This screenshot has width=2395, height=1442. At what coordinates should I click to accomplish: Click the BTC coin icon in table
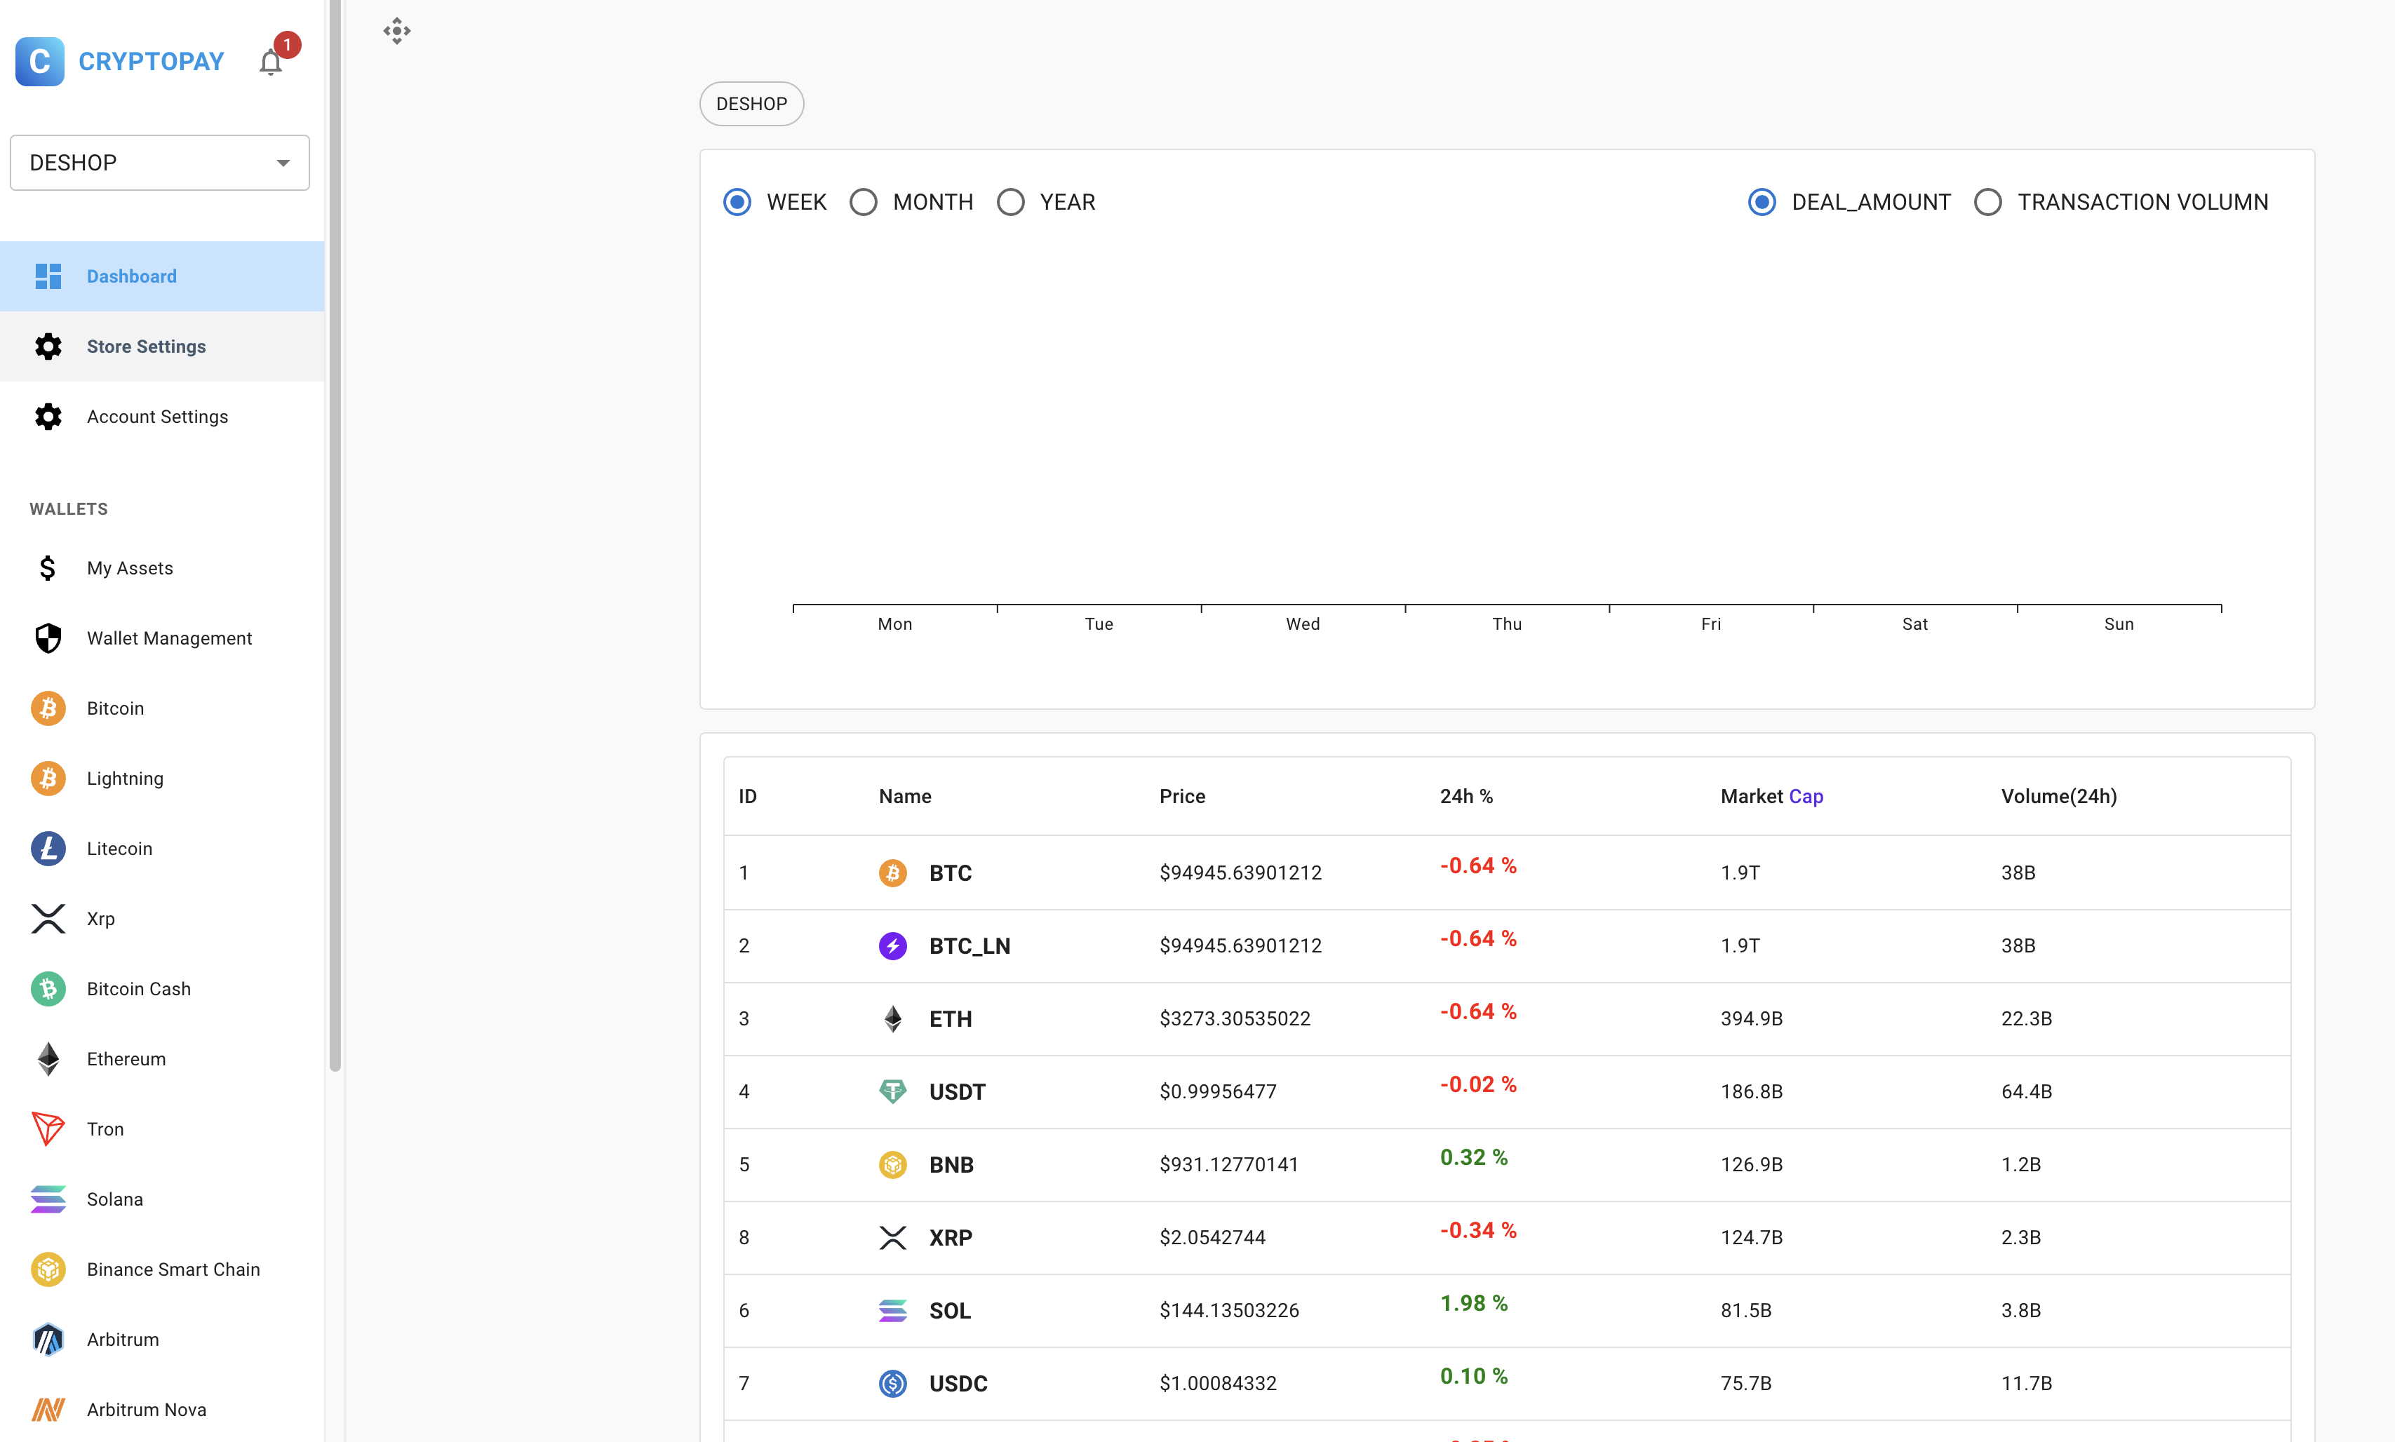pyautogui.click(x=892, y=872)
